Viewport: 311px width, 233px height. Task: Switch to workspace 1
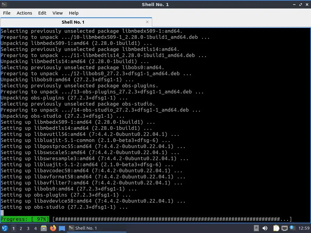[x=13, y=228]
